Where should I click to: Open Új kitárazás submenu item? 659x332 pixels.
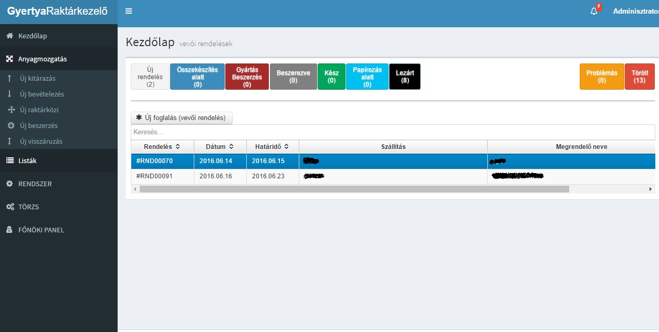59,79
